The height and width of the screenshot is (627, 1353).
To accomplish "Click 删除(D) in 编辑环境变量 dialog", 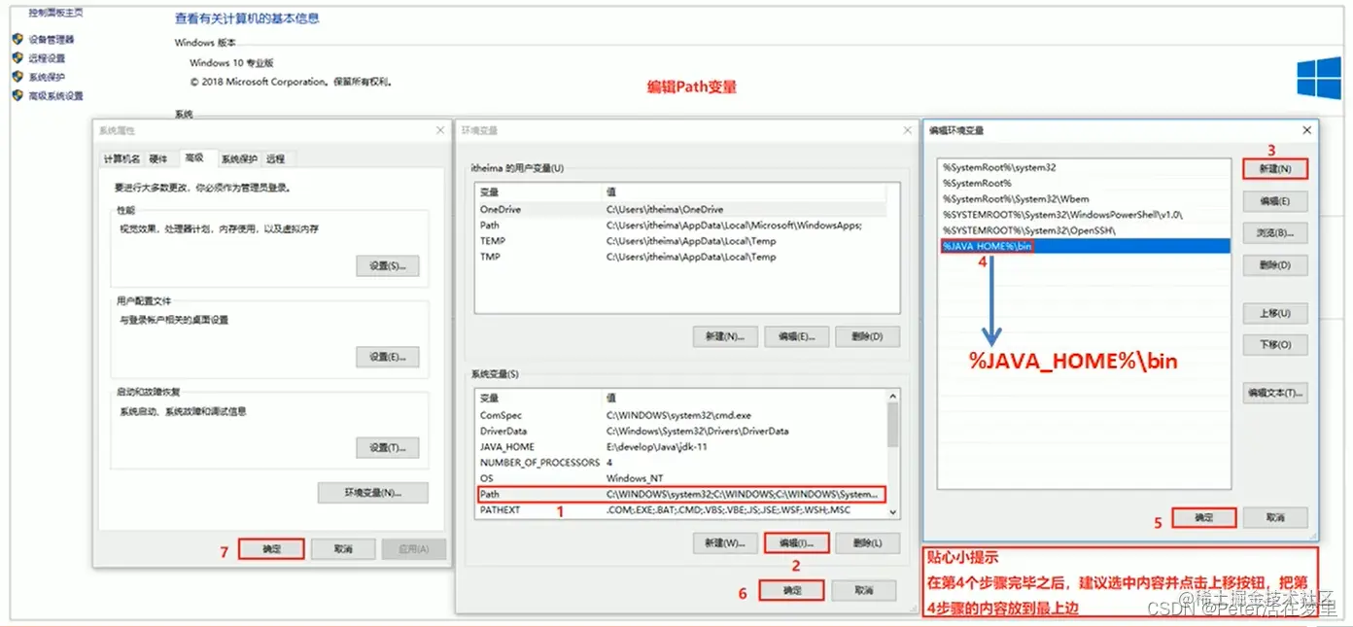I will click(x=1275, y=265).
